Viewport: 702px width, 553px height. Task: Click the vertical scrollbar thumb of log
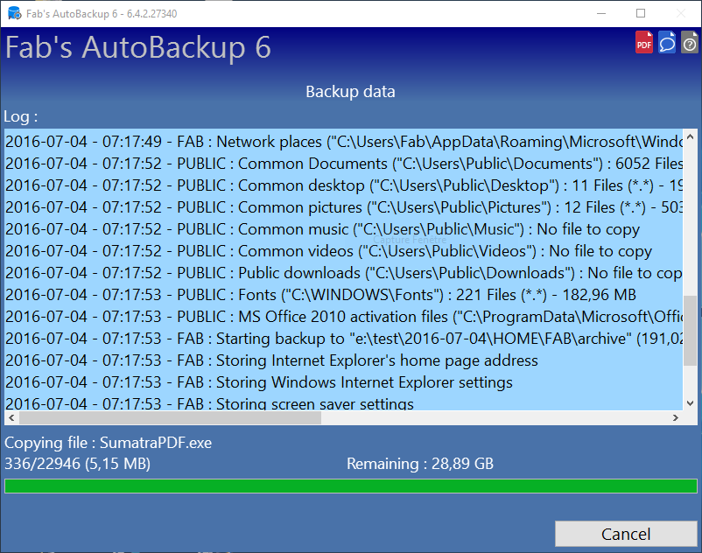point(690,330)
